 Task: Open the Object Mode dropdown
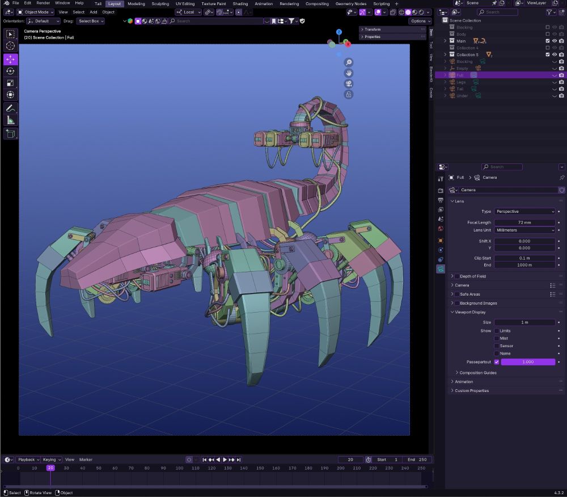click(35, 12)
